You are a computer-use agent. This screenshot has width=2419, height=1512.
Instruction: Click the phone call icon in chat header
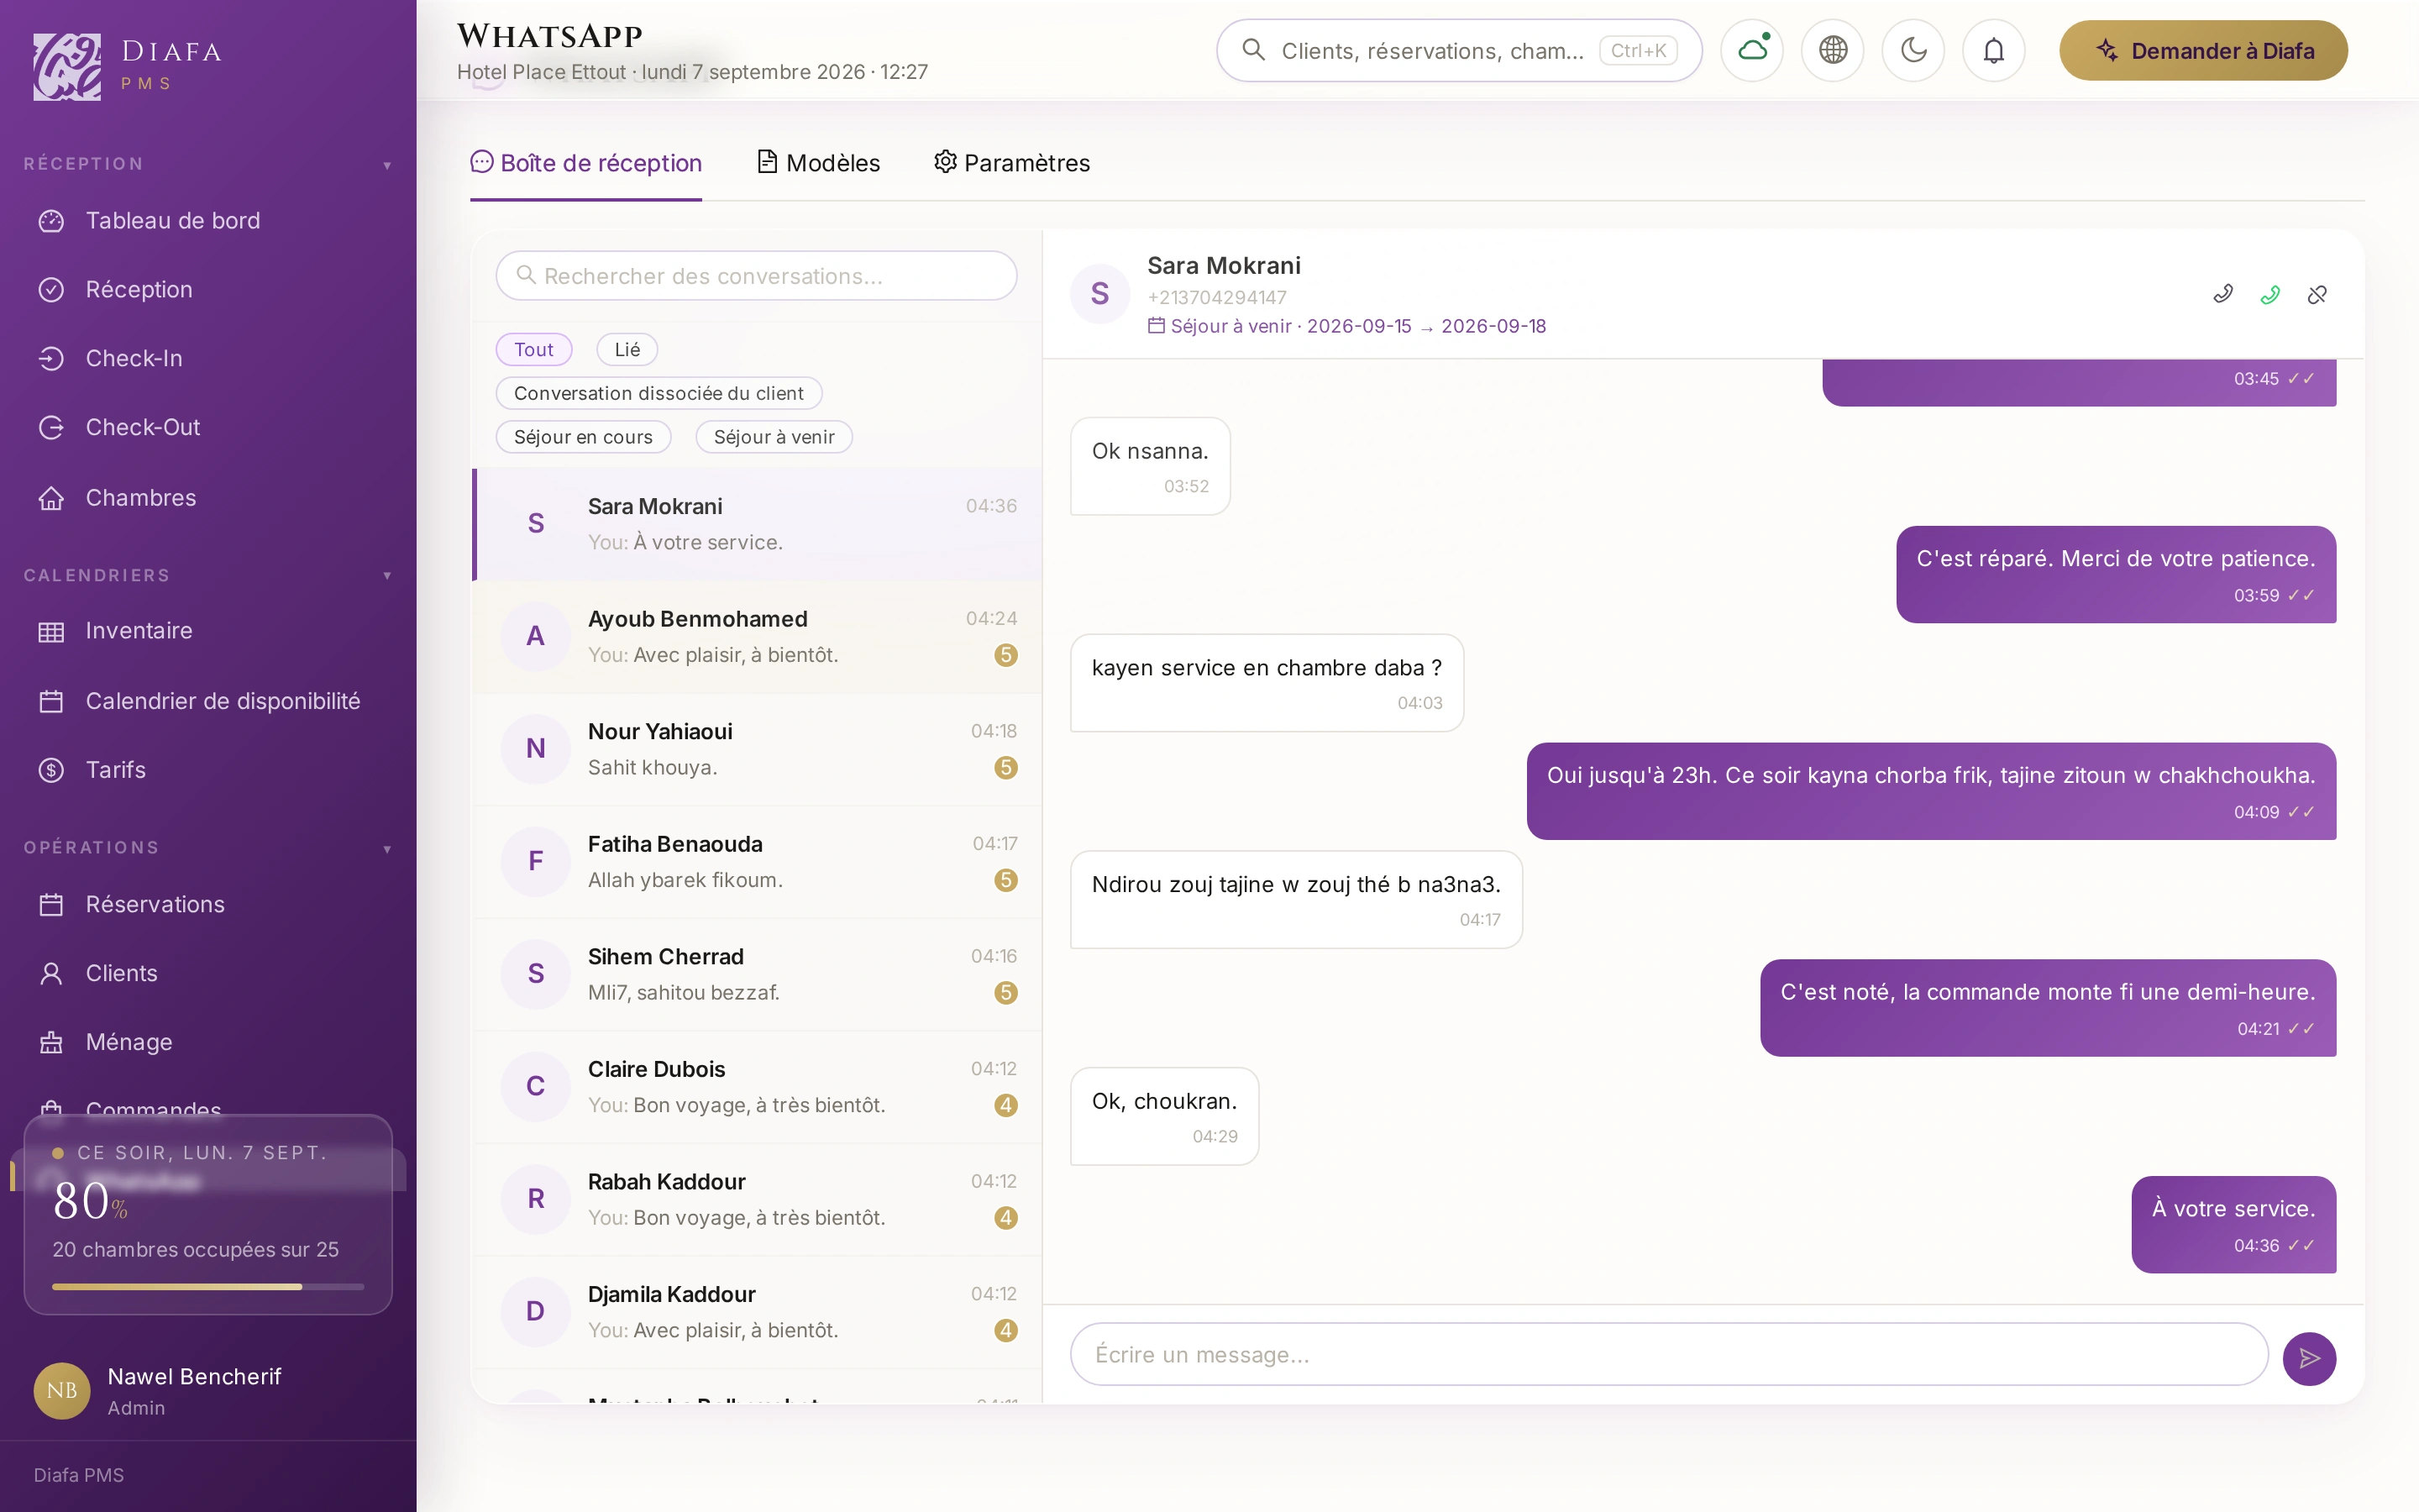click(2223, 294)
